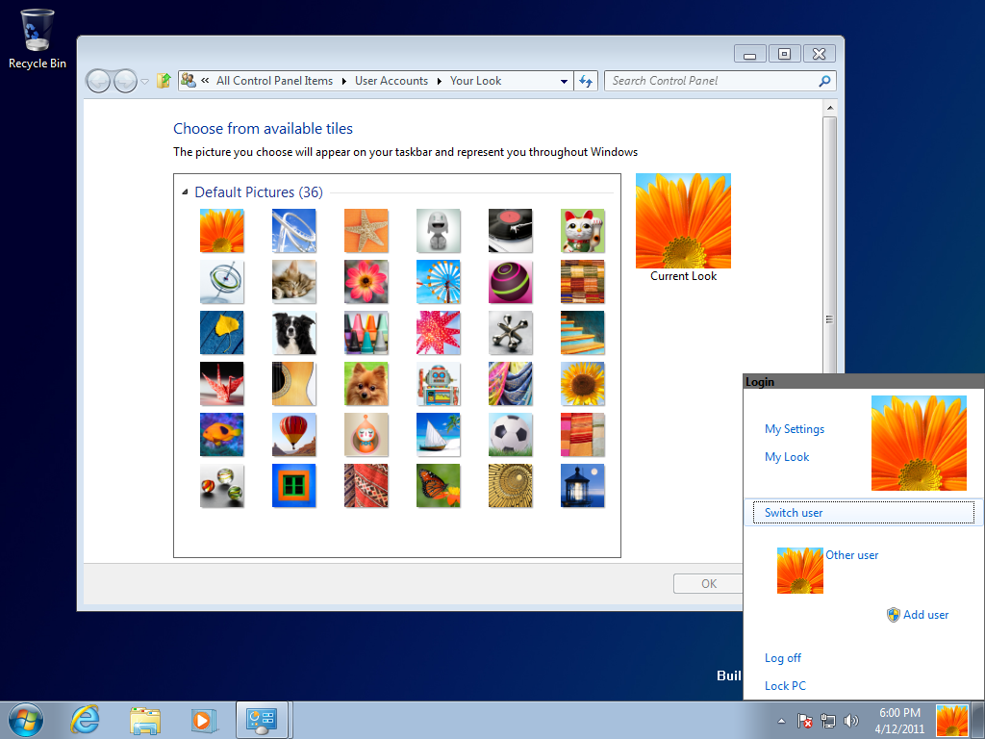Click the Action Center flag icon
Image resolution: width=985 pixels, height=739 pixels.
click(804, 721)
